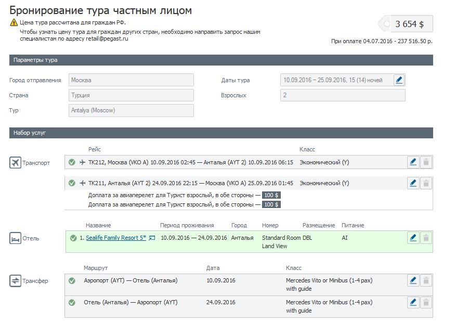
Task: Click green checkmark on 10.09.2016 transfer
Action: pos(72,280)
